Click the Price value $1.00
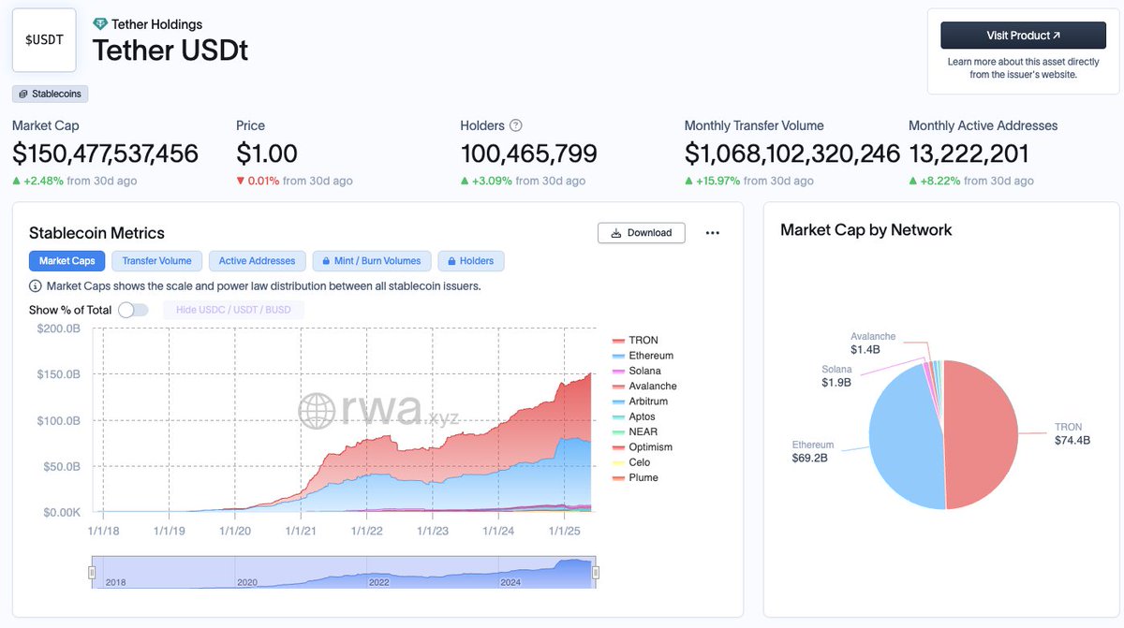The image size is (1124, 628). 267,153
